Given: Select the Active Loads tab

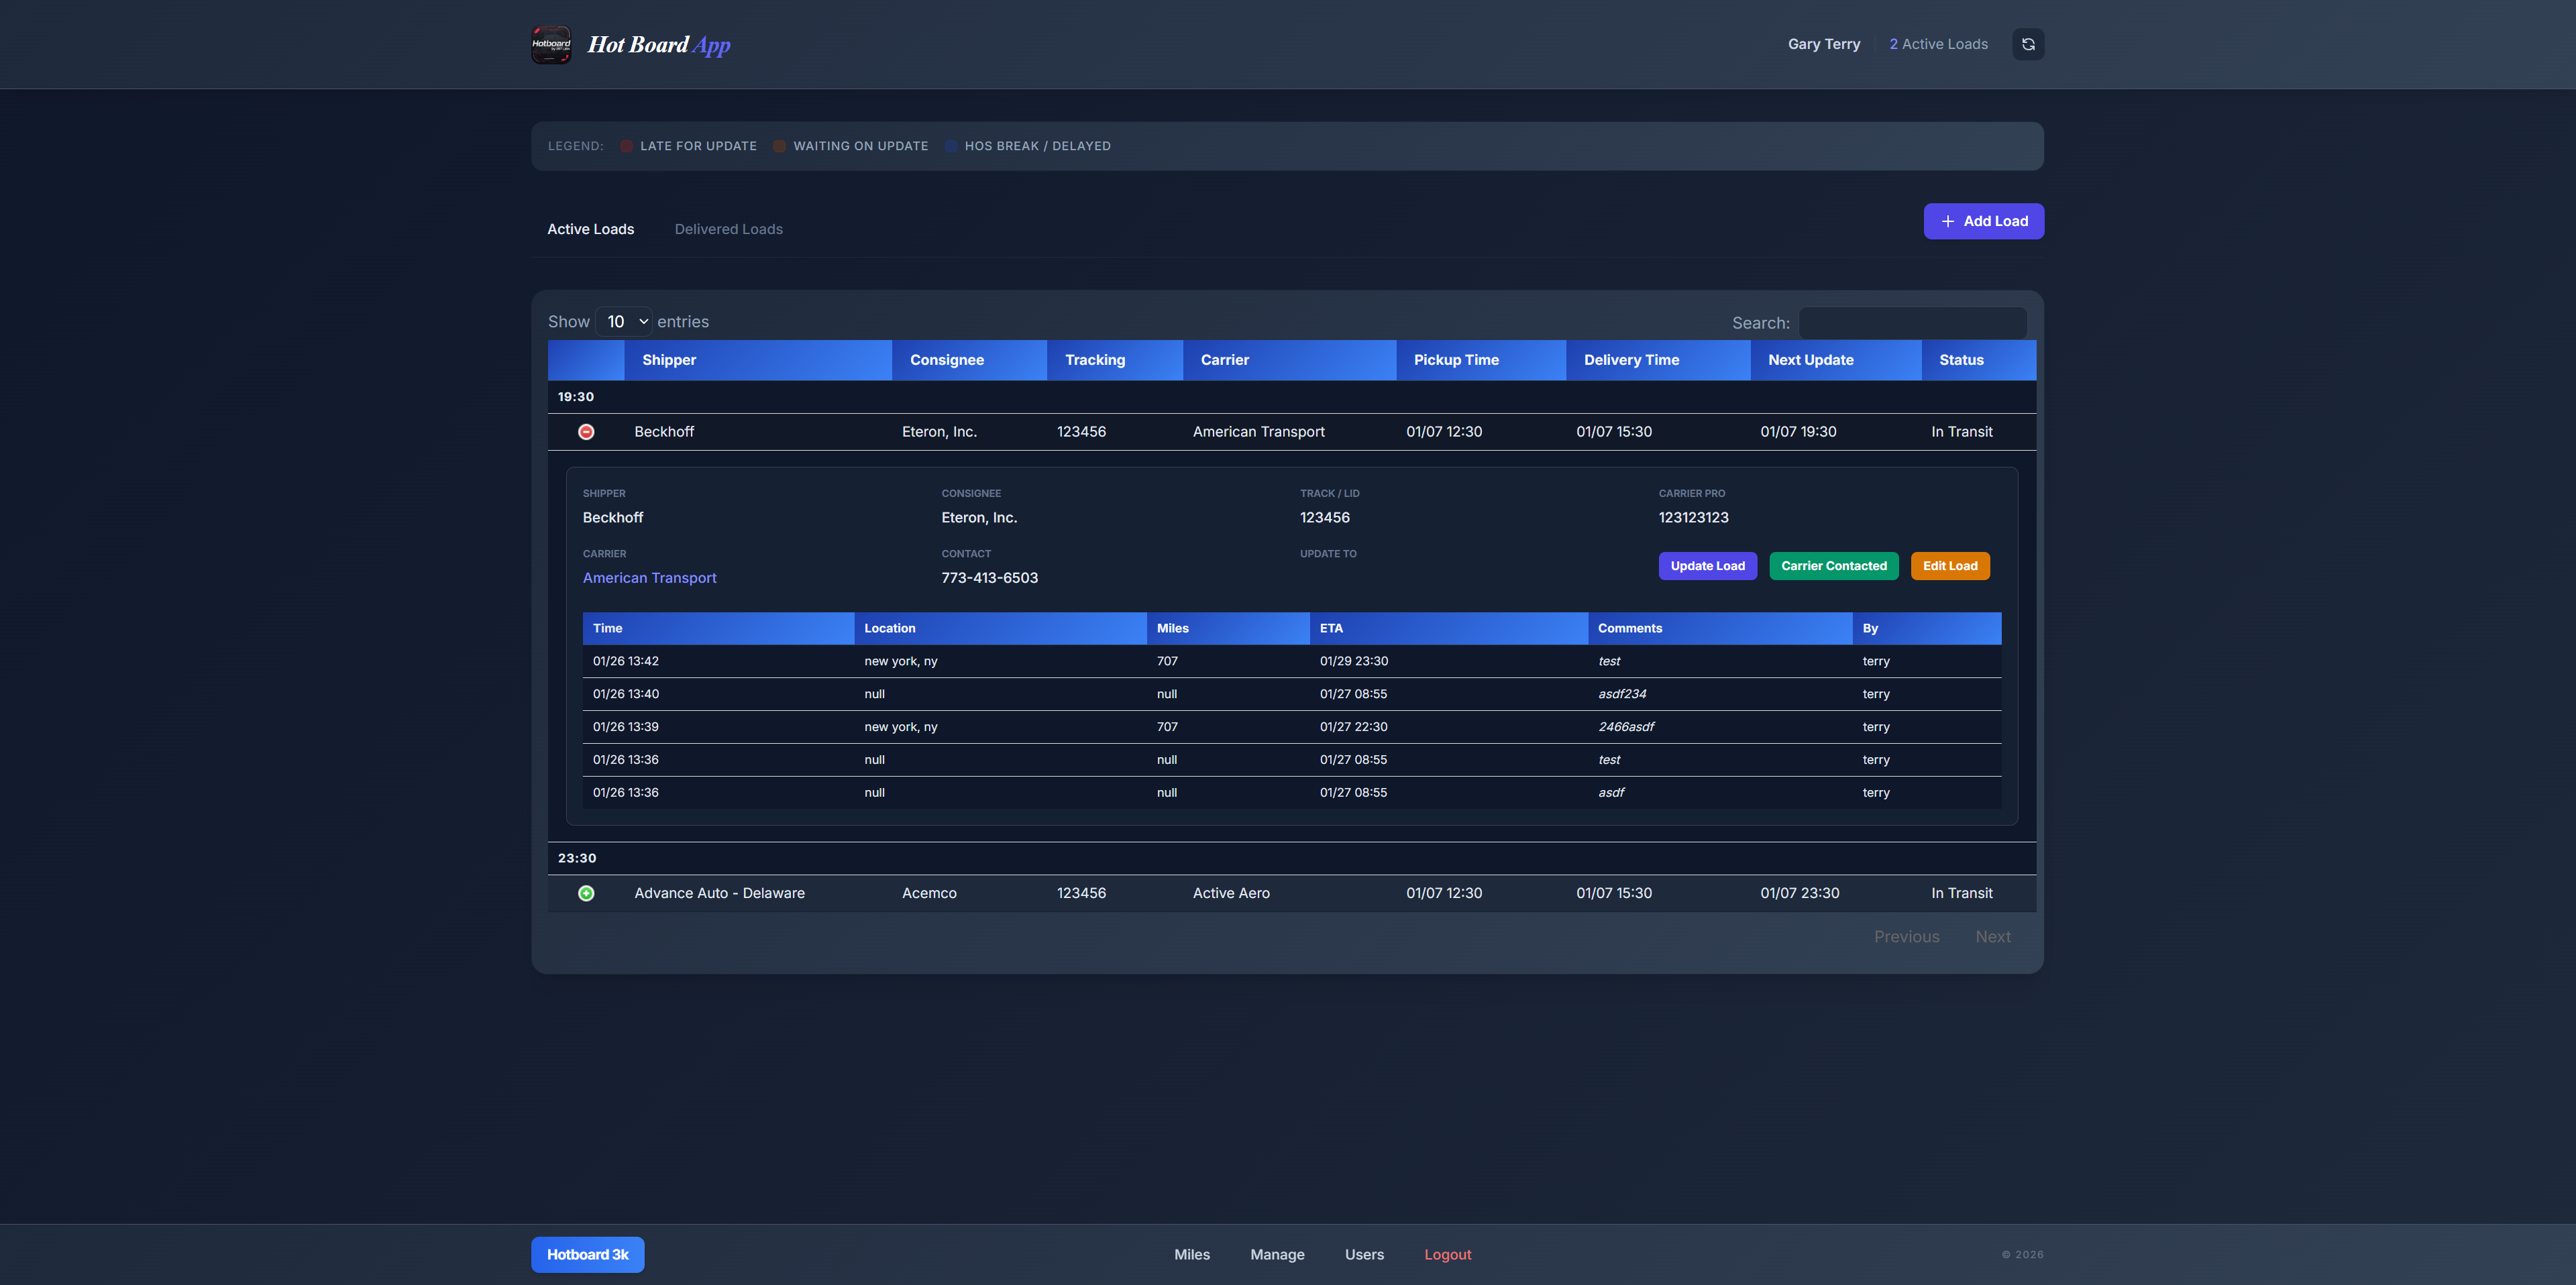Looking at the screenshot, I should 590,229.
